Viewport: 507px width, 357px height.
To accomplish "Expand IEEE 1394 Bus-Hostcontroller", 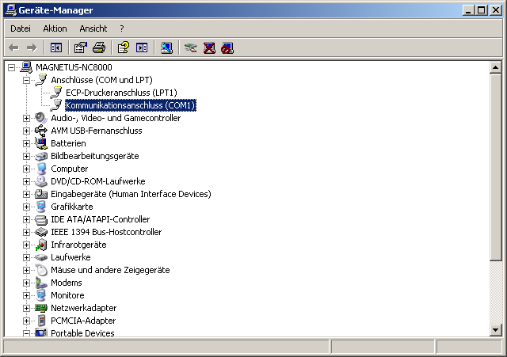I will click(x=26, y=232).
